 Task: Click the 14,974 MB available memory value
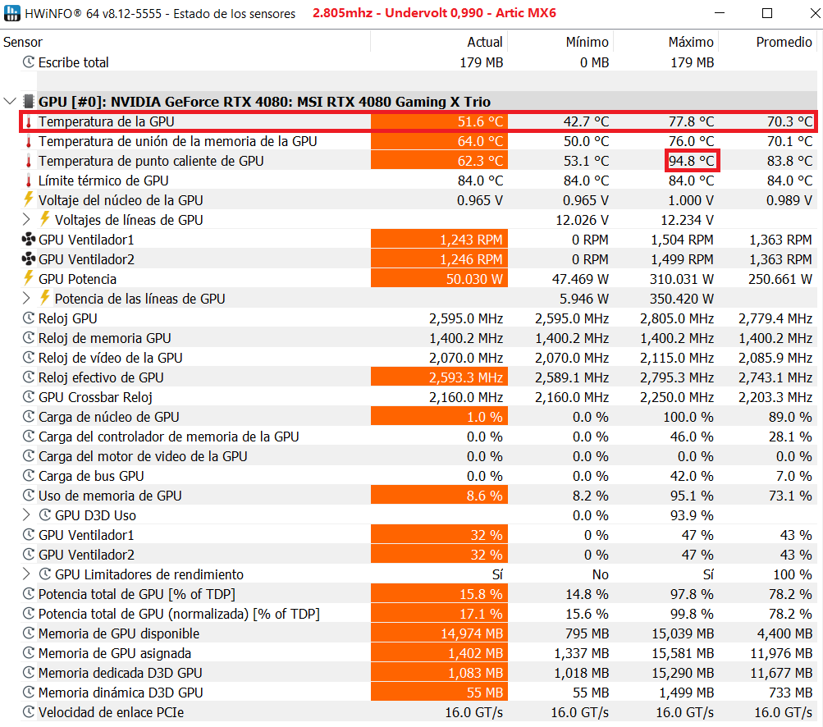pos(472,633)
